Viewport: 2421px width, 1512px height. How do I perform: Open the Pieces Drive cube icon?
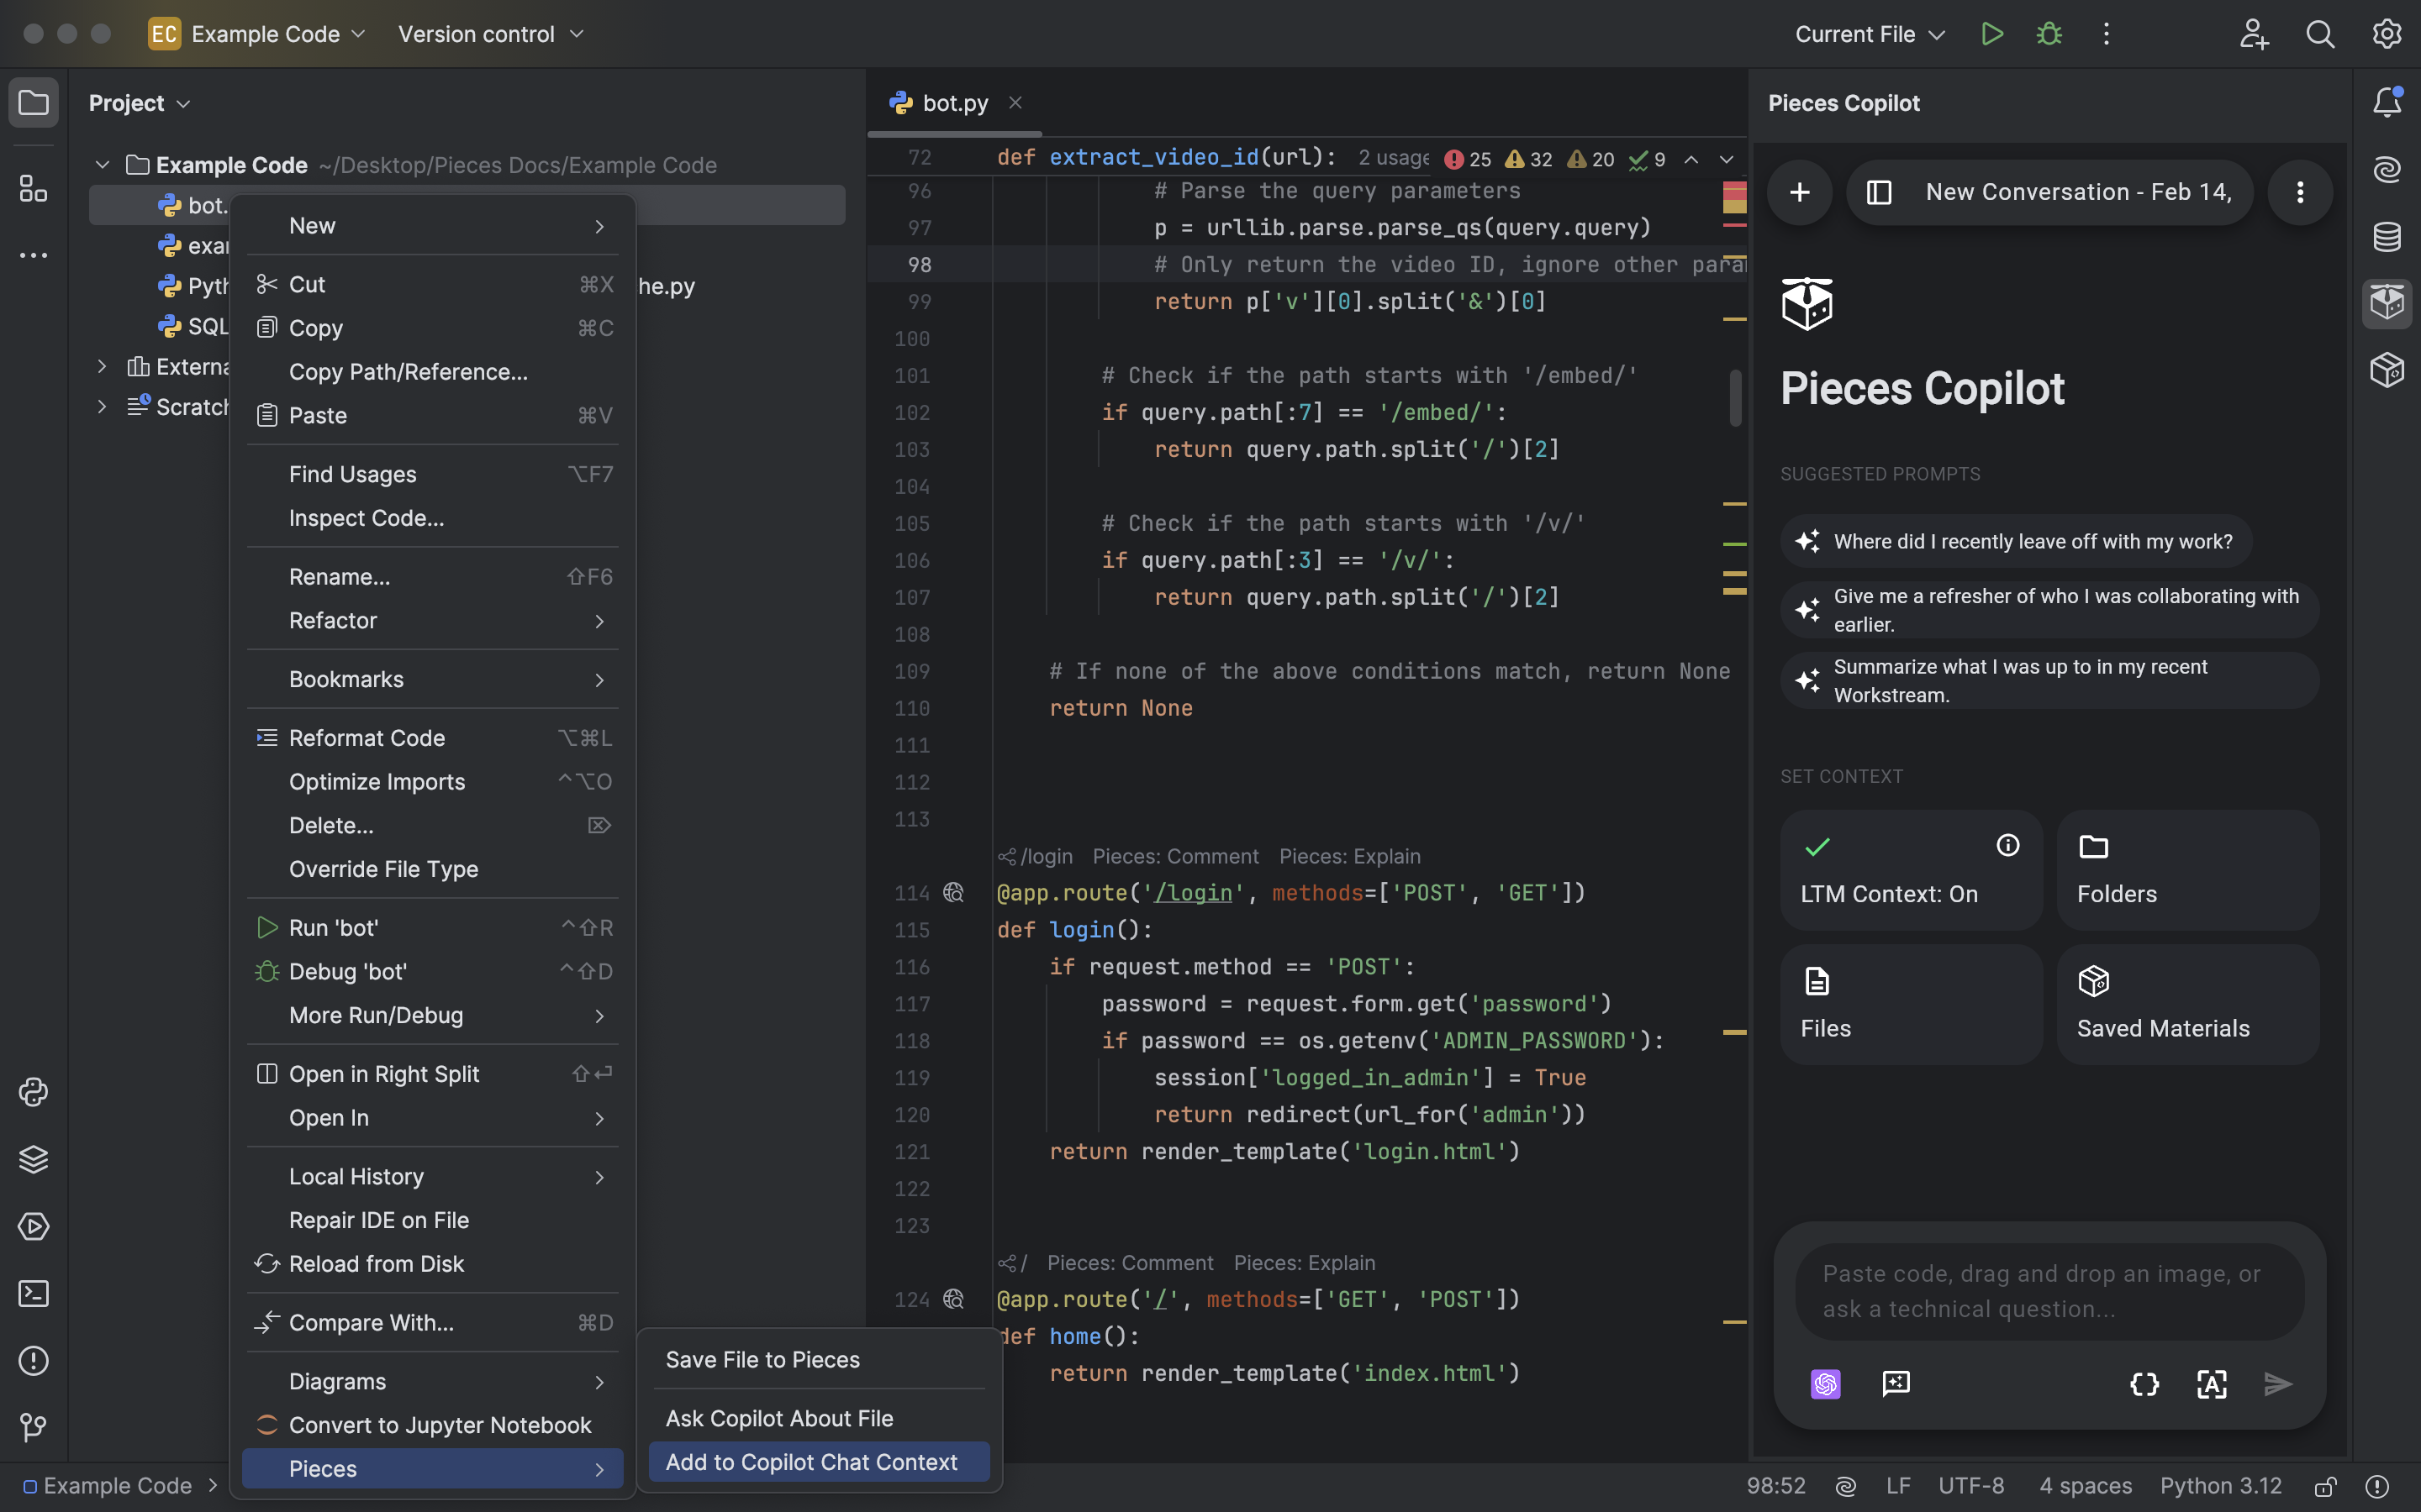click(2387, 370)
